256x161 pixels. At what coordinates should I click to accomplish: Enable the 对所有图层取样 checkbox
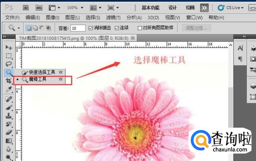(140, 28)
